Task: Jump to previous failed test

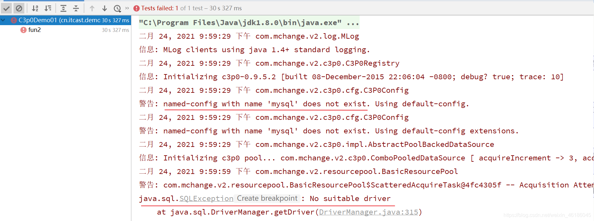Action: click(92, 9)
